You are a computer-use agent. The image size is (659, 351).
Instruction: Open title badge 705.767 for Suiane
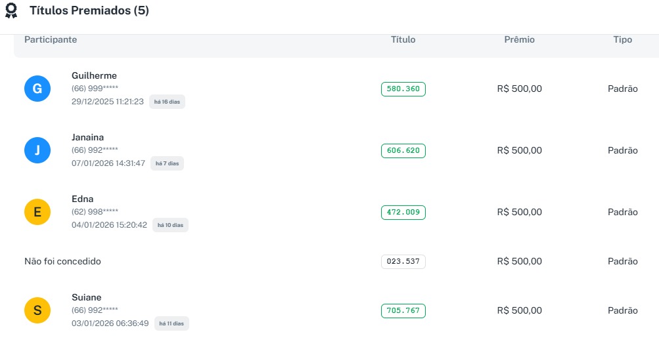pos(403,310)
